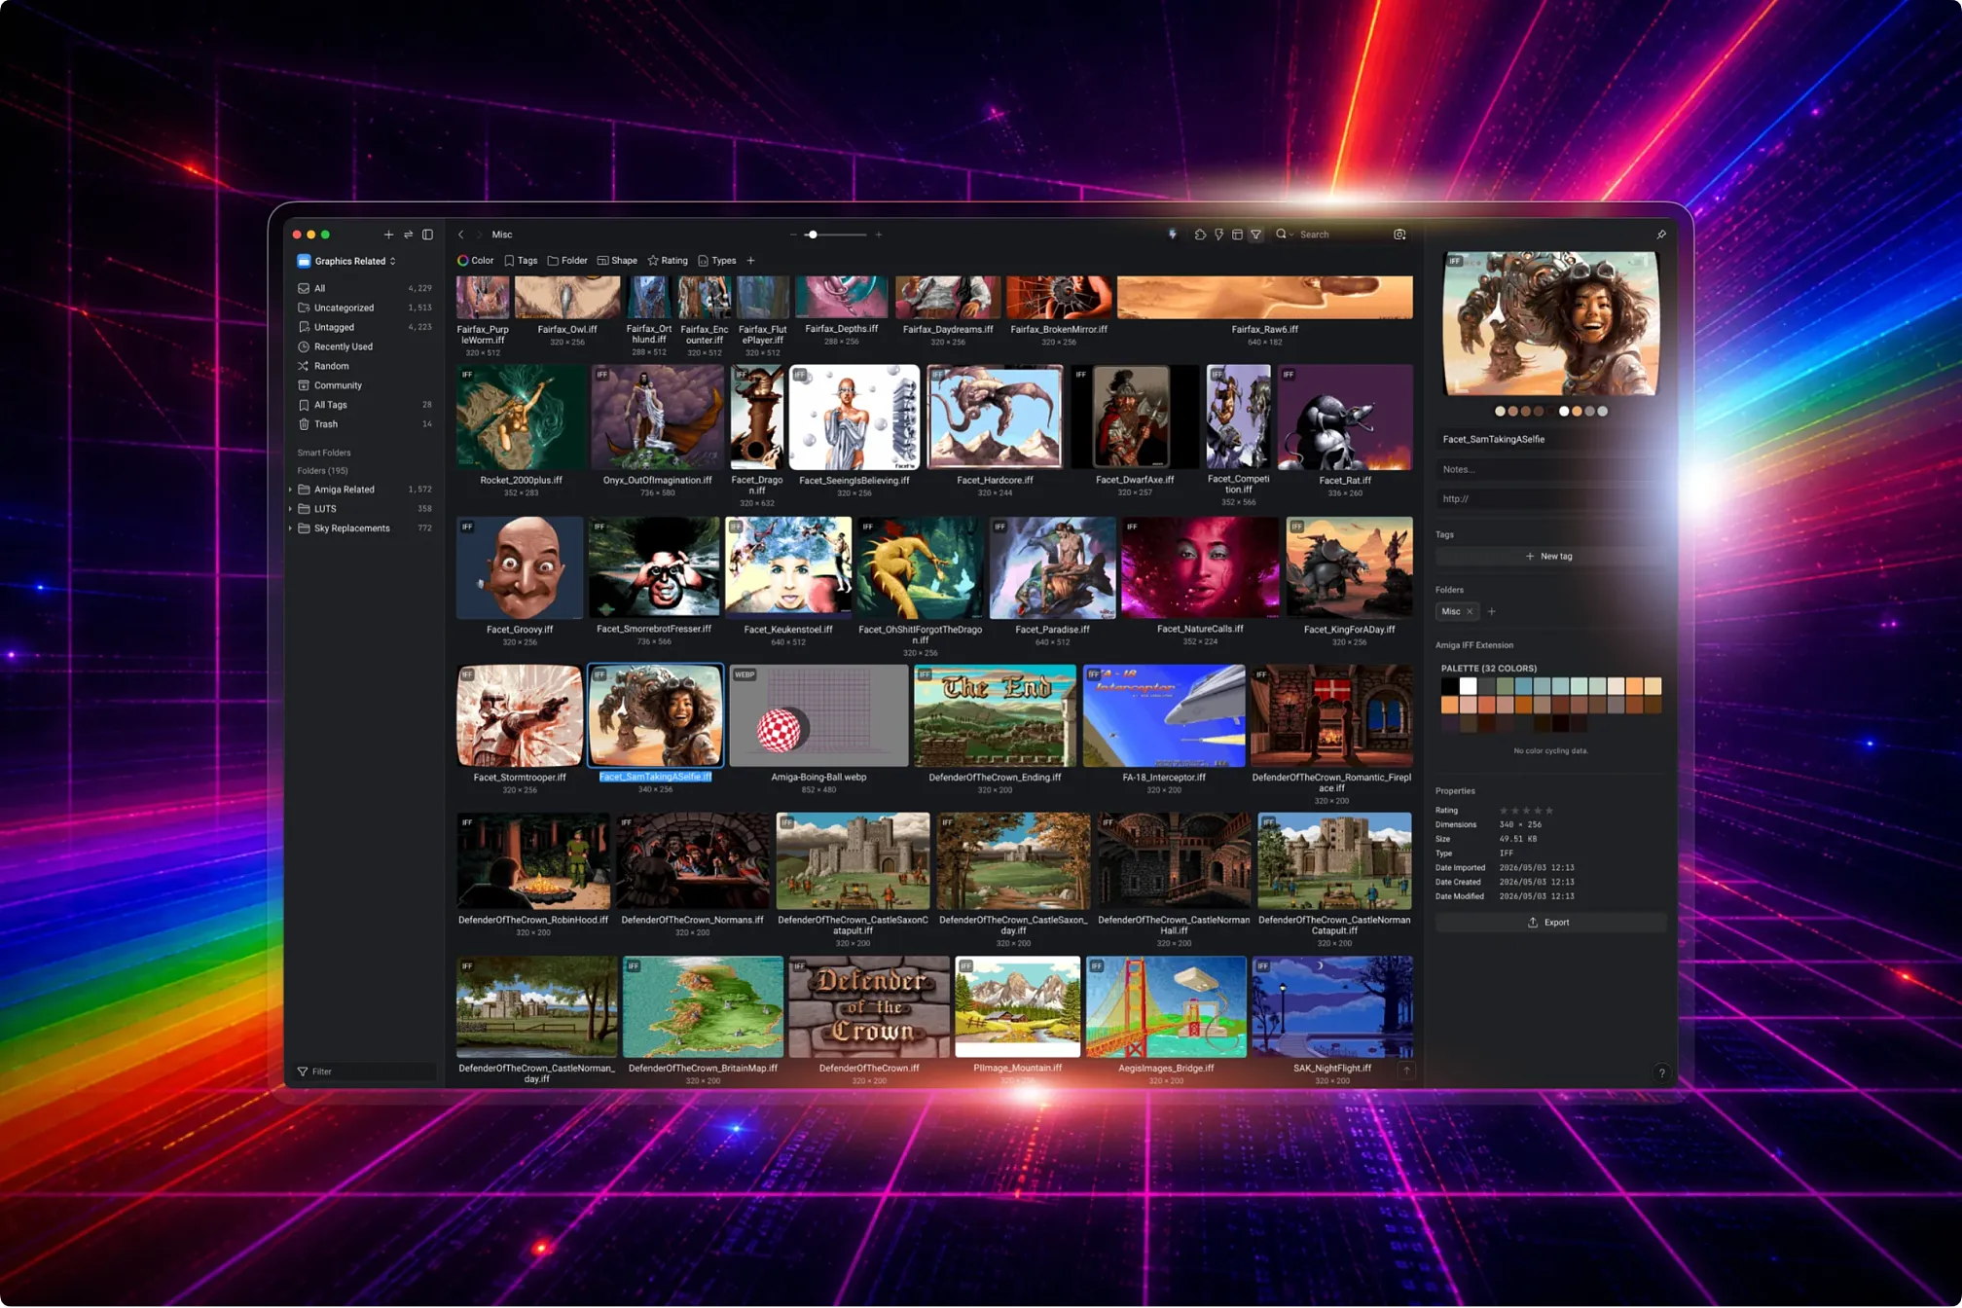Image resolution: width=1962 pixels, height=1308 pixels.
Task: Select the Facet_NatureCalls.iff thumbnail
Action: click(1200, 568)
